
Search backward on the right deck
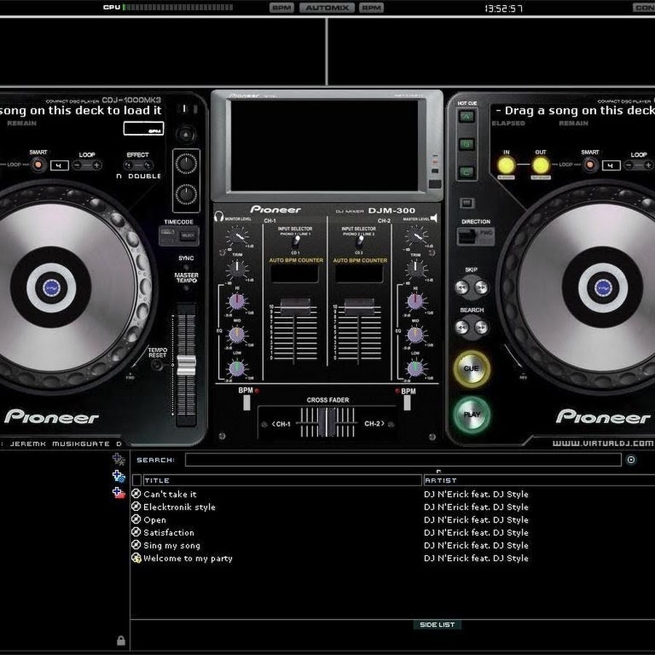click(461, 327)
